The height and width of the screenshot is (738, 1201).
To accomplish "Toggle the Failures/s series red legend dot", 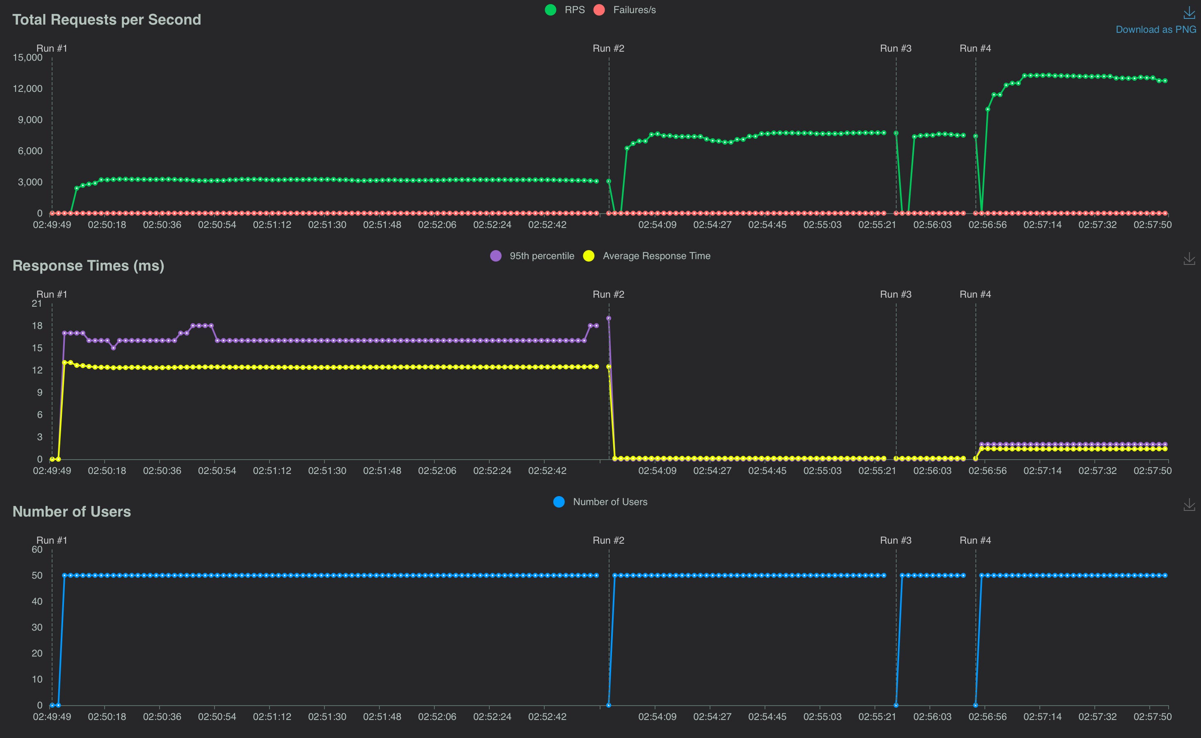I will (x=599, y=10).
